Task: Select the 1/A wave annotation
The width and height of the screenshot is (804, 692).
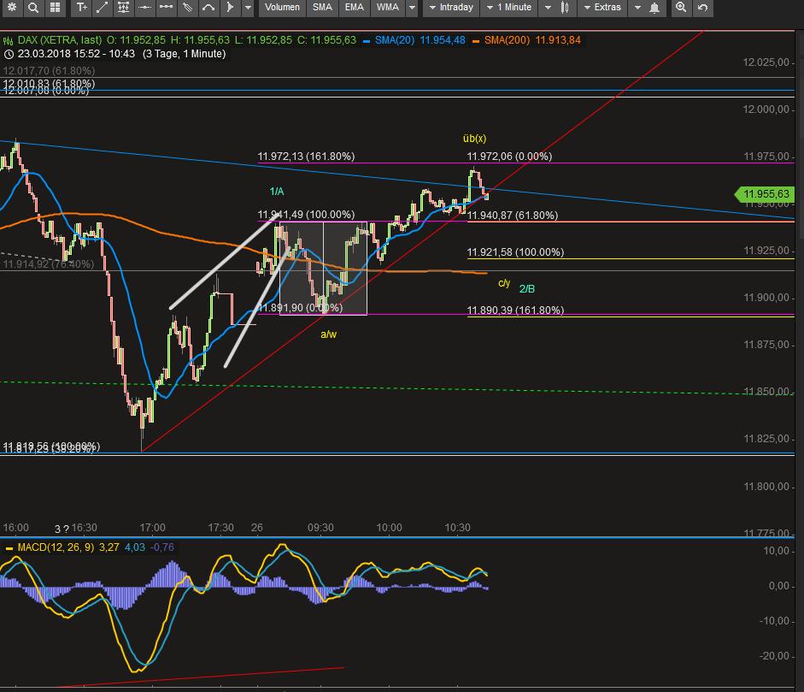Action: click(x=276, y=192)
